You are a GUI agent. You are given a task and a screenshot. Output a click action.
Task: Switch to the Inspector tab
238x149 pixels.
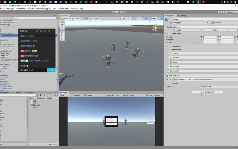click(x=170, y=16)
